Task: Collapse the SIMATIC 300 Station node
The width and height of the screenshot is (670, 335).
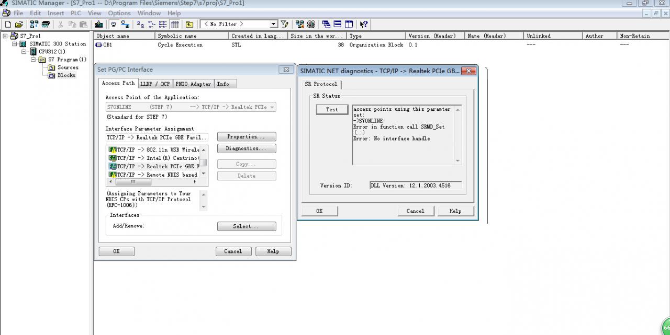Action: 15,44
